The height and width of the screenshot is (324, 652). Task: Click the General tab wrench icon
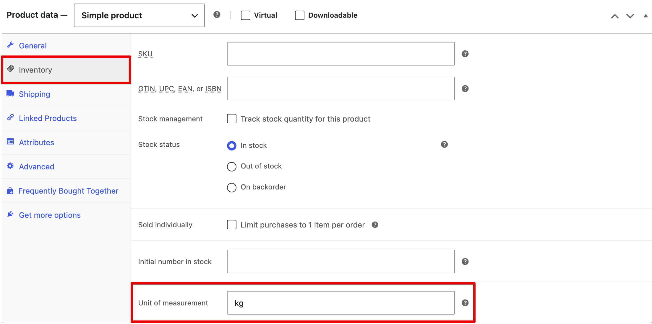[x=11, y=45]
